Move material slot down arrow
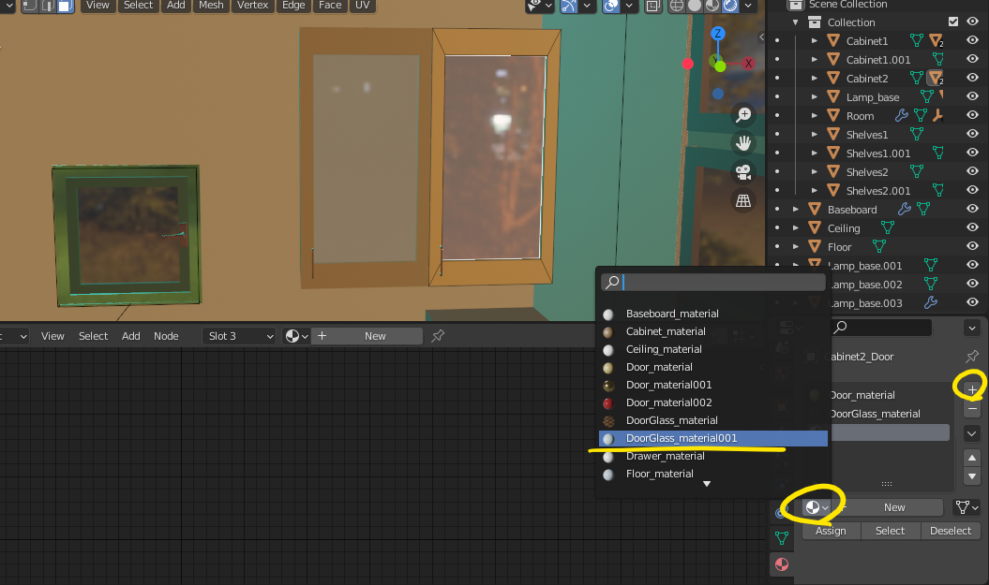 tap(972, 476)
